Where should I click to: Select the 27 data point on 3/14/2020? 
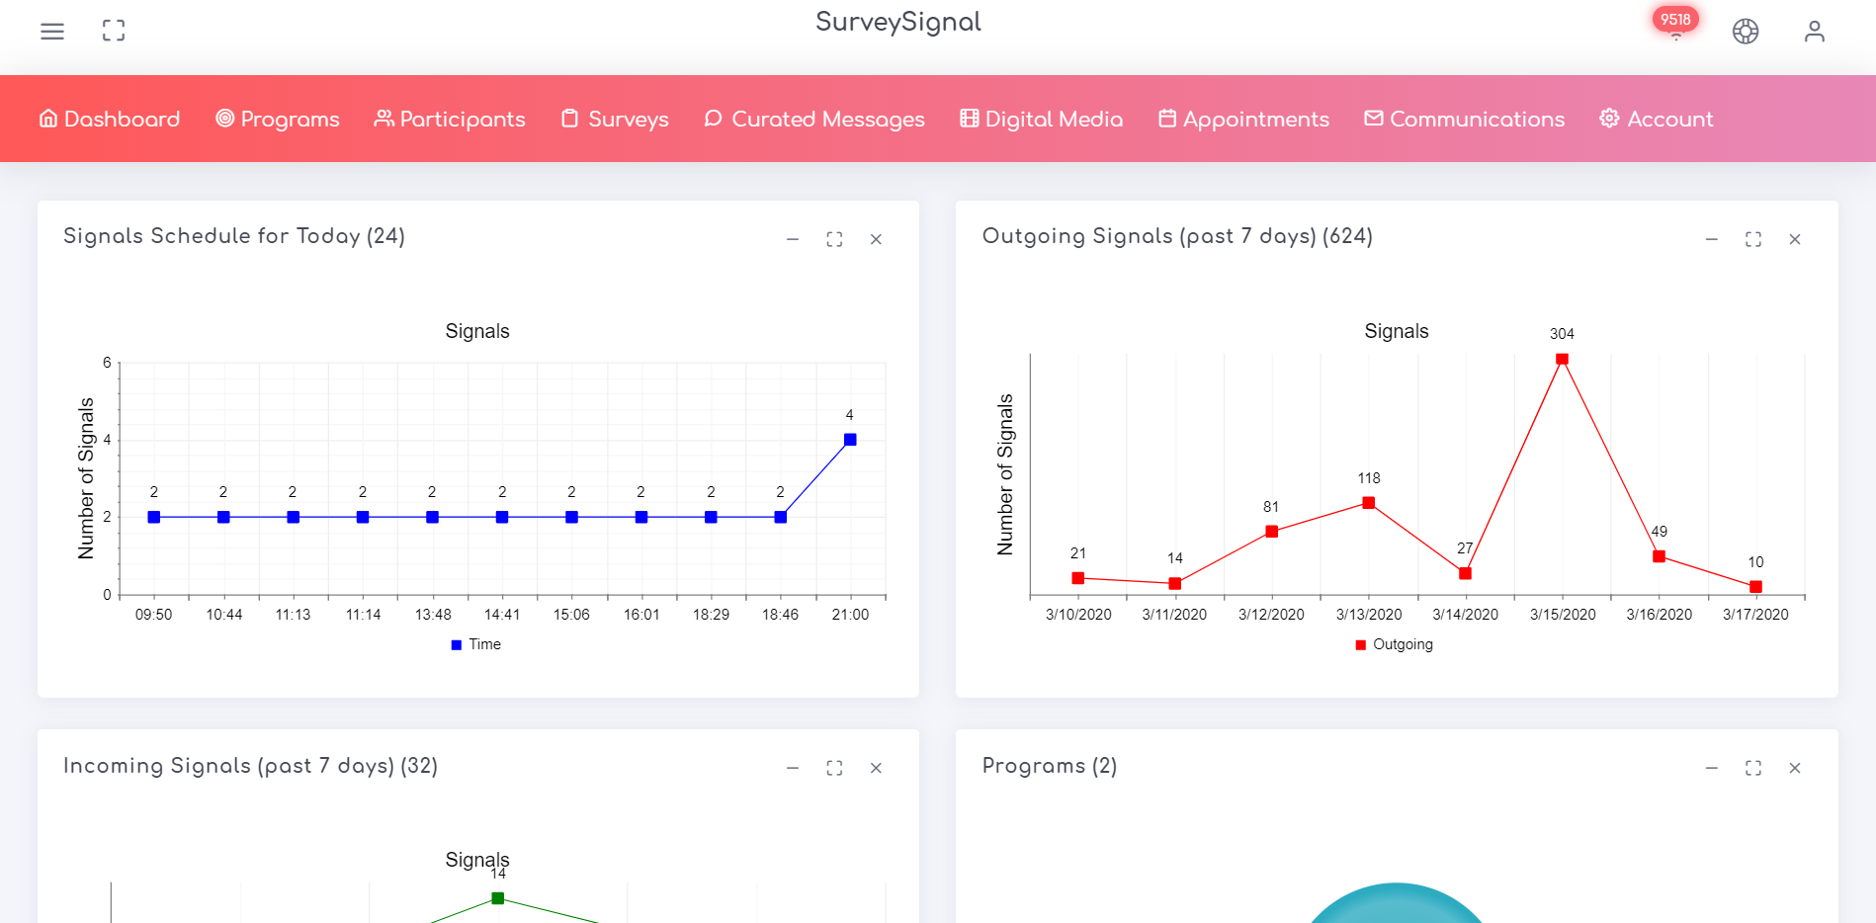tap(1466, 573)
